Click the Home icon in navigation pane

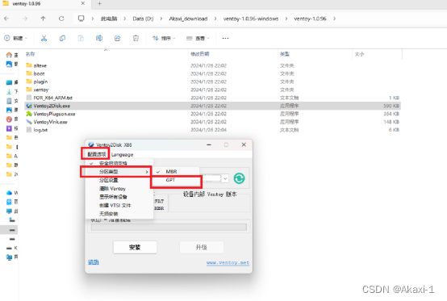pyautogui.click(x=9, y=55)
